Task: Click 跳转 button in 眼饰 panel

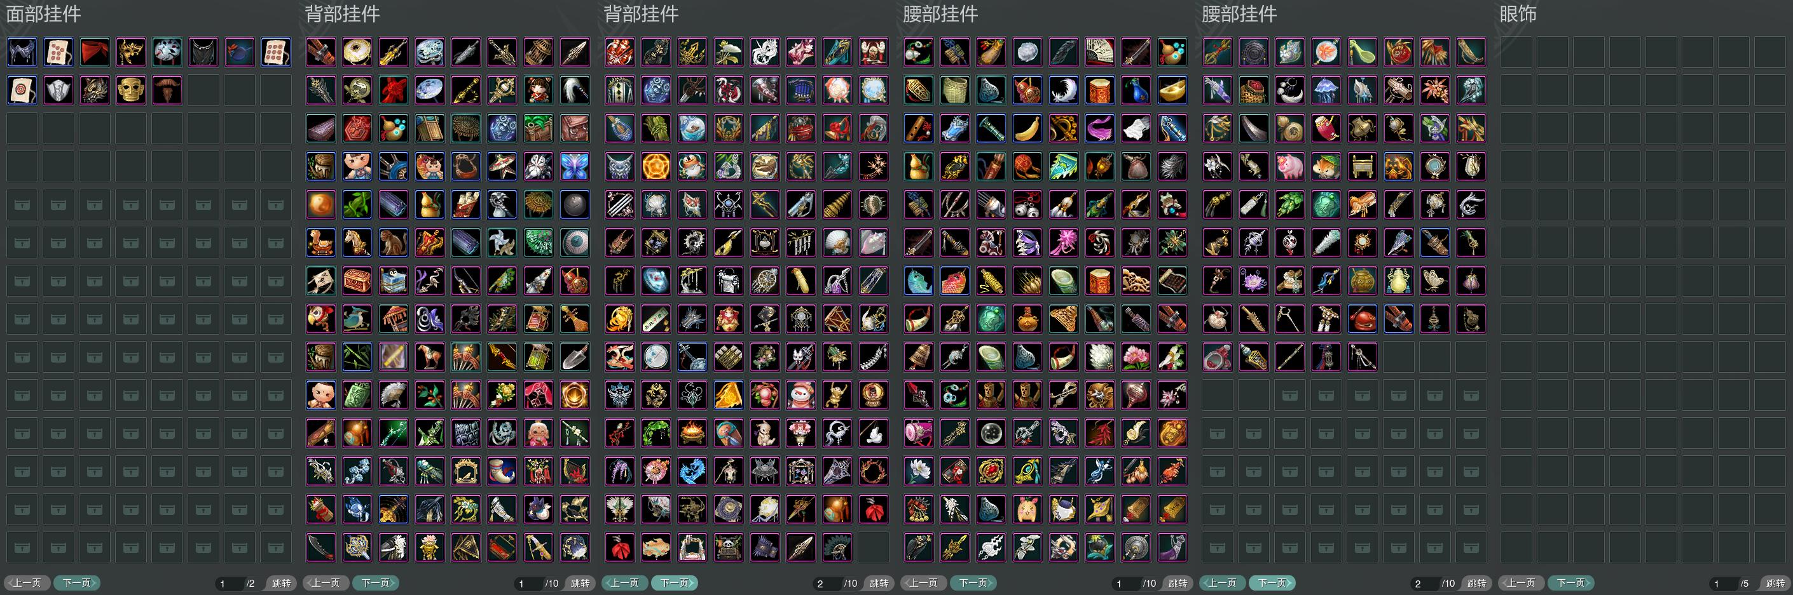Action: 1775,583
